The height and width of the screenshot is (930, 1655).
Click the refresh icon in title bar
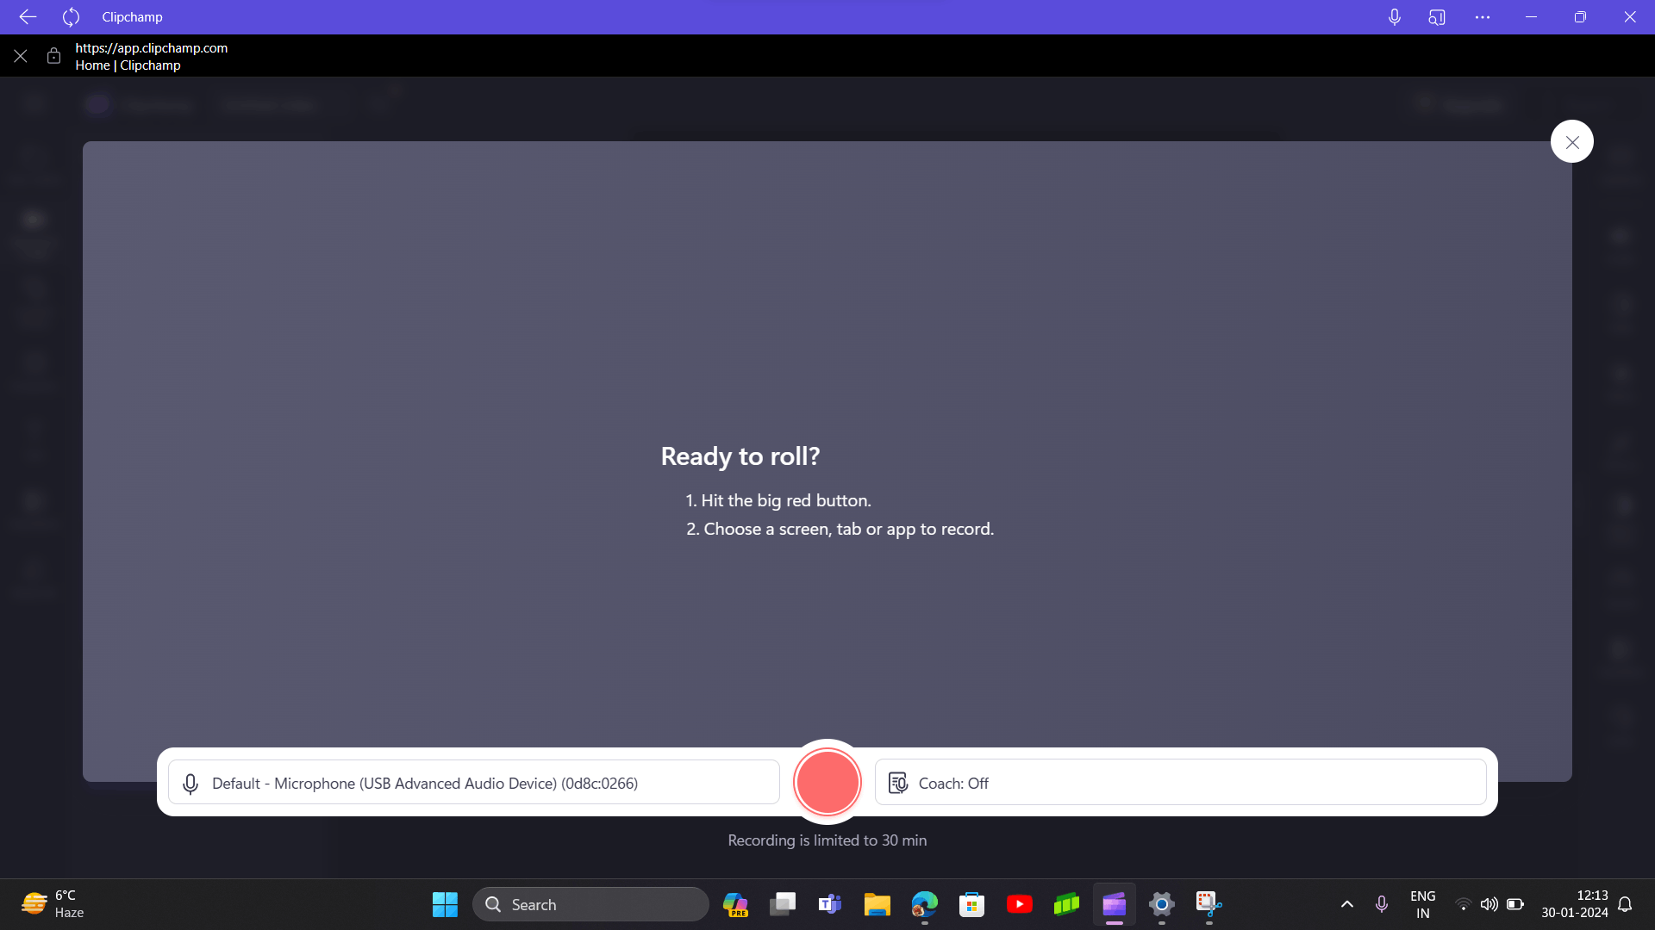click(71, 16)
